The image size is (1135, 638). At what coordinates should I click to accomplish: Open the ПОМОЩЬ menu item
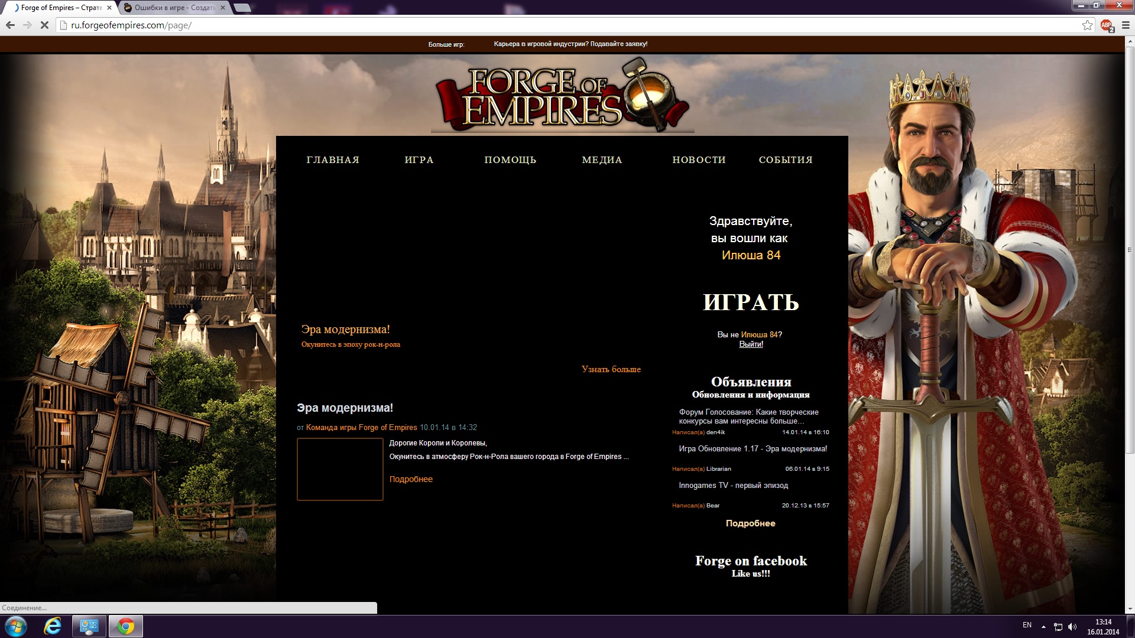[x=510, y=160]
